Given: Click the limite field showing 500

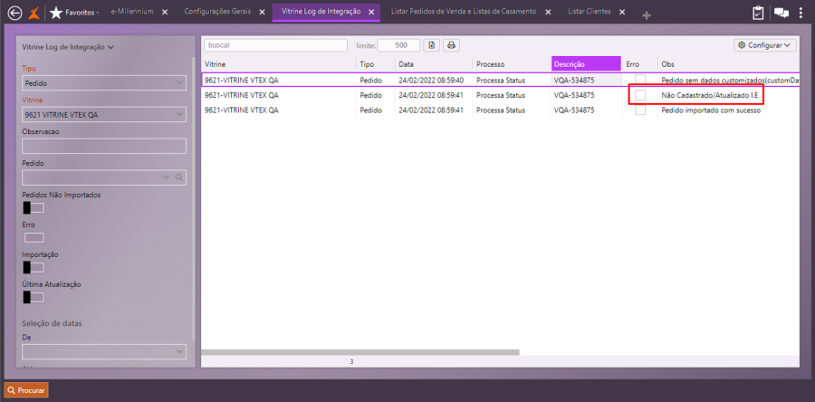Looking at the screenshot, I should click(398, 45).
